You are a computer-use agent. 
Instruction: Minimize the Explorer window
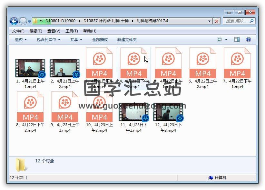click(229, 13)
